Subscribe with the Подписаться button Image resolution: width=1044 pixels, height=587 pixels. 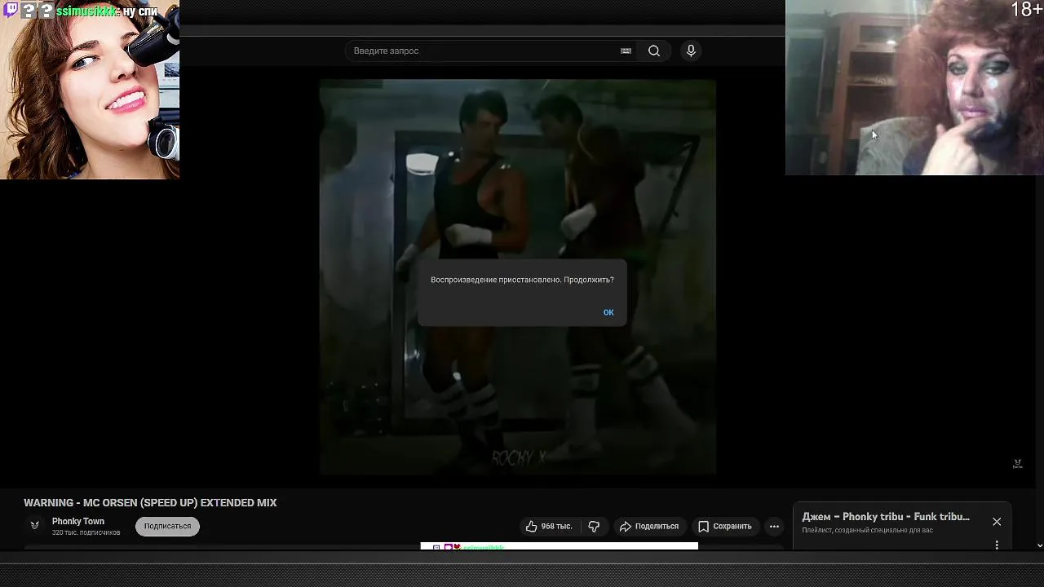[x=167, y=527]
